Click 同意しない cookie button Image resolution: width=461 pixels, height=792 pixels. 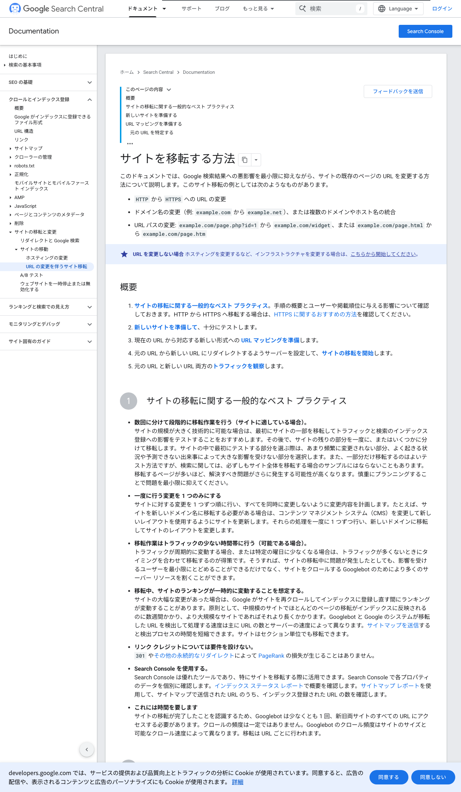tap(433, 777)
